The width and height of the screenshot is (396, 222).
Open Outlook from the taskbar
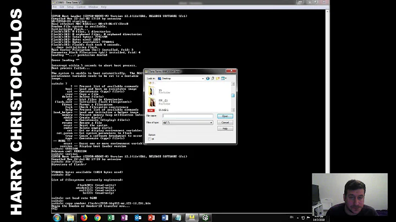coord(138,218)
